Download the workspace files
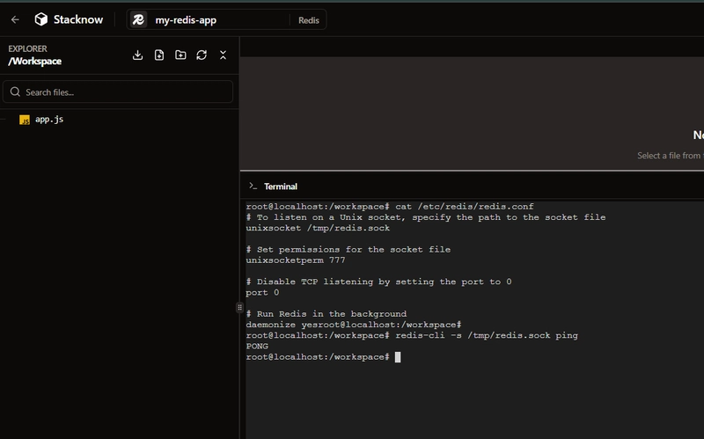This screenshot has height=439, width=704. (138, 55)
